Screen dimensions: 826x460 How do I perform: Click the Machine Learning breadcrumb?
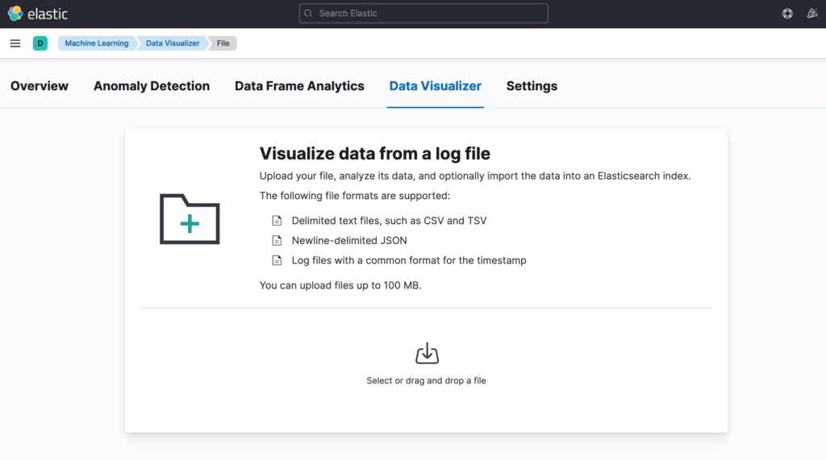coord(97,44)
